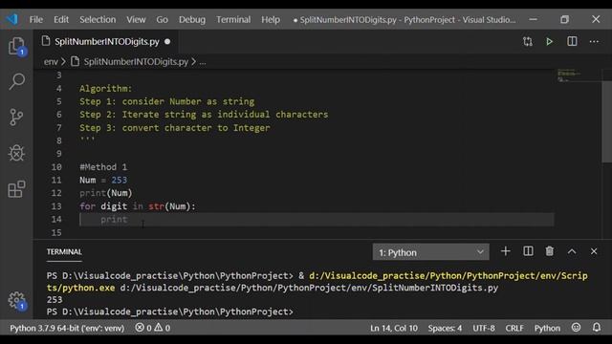Click Step 3: convert character to Integer line

pyautogui.click(x=174, y=127)
